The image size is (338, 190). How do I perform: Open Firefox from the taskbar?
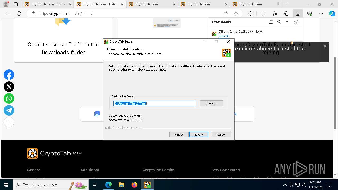click(134, 185)
